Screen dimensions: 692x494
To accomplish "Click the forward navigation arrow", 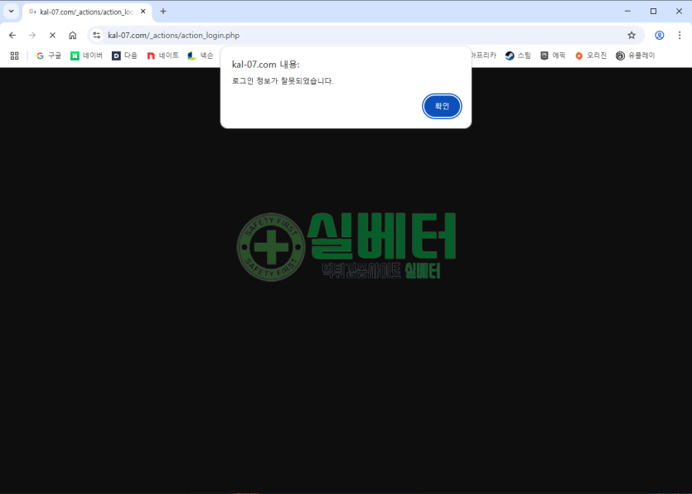I will (x=32, y=36).
